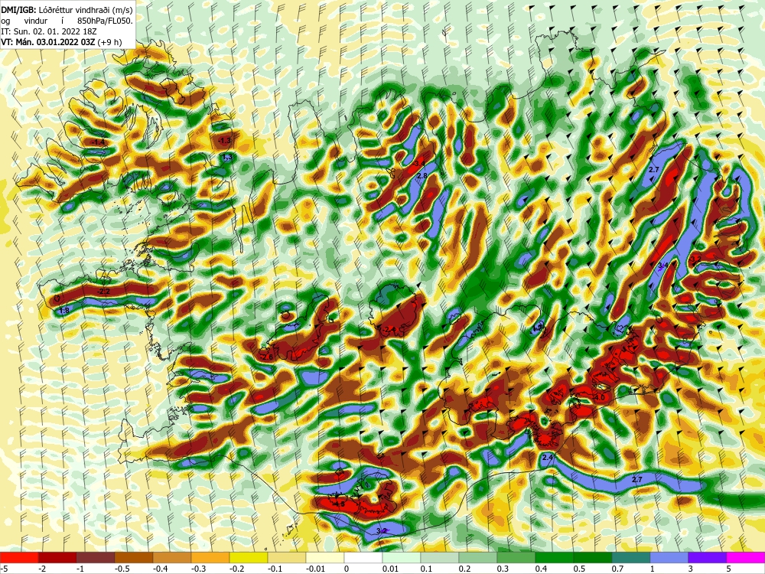Screen dimensions: 765x574
Task: Click the dark red -2 to -1 legend swatch
Action: [x=57, y=557]
